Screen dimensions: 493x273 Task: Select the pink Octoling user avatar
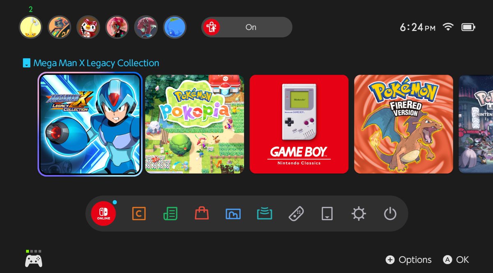pos(117,27)
